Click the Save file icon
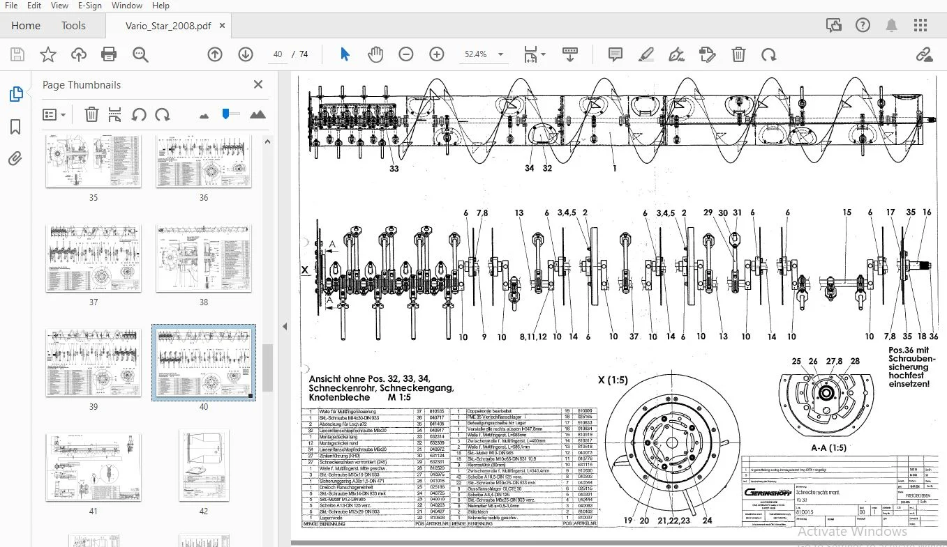Image resolution: width=947 pixels, height=547 pixels. (17, 54)
